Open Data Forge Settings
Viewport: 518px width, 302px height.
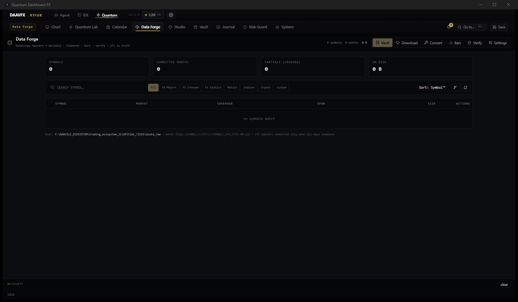498,43
